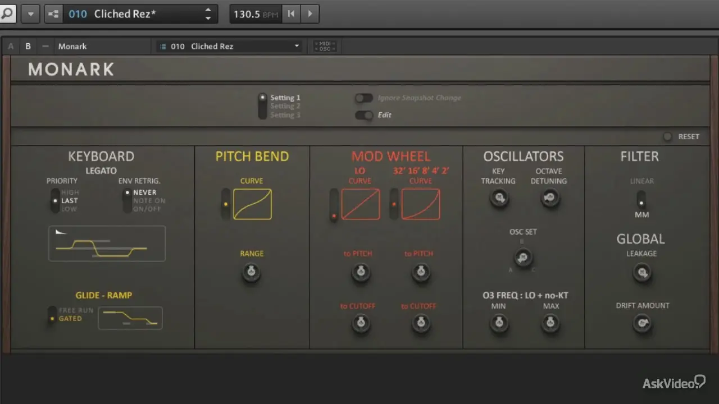
Task: Click the O3 FREQ : LO + no-KT label
Action: 525,295
